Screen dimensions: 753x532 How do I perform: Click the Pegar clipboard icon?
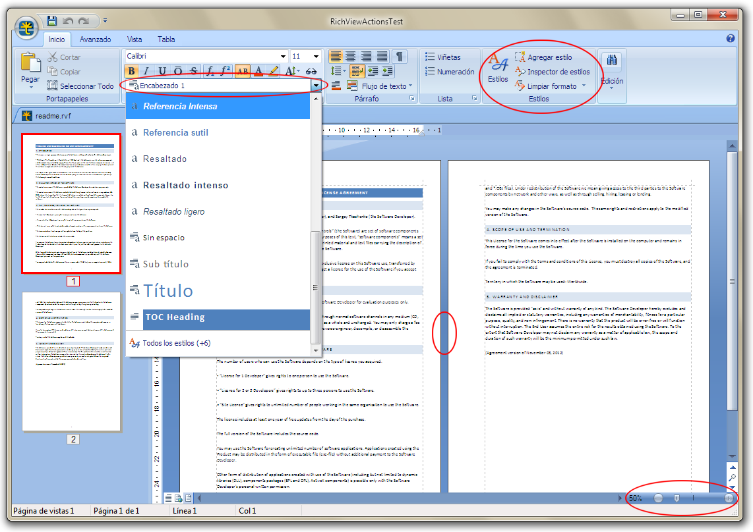tap(30, 65)
